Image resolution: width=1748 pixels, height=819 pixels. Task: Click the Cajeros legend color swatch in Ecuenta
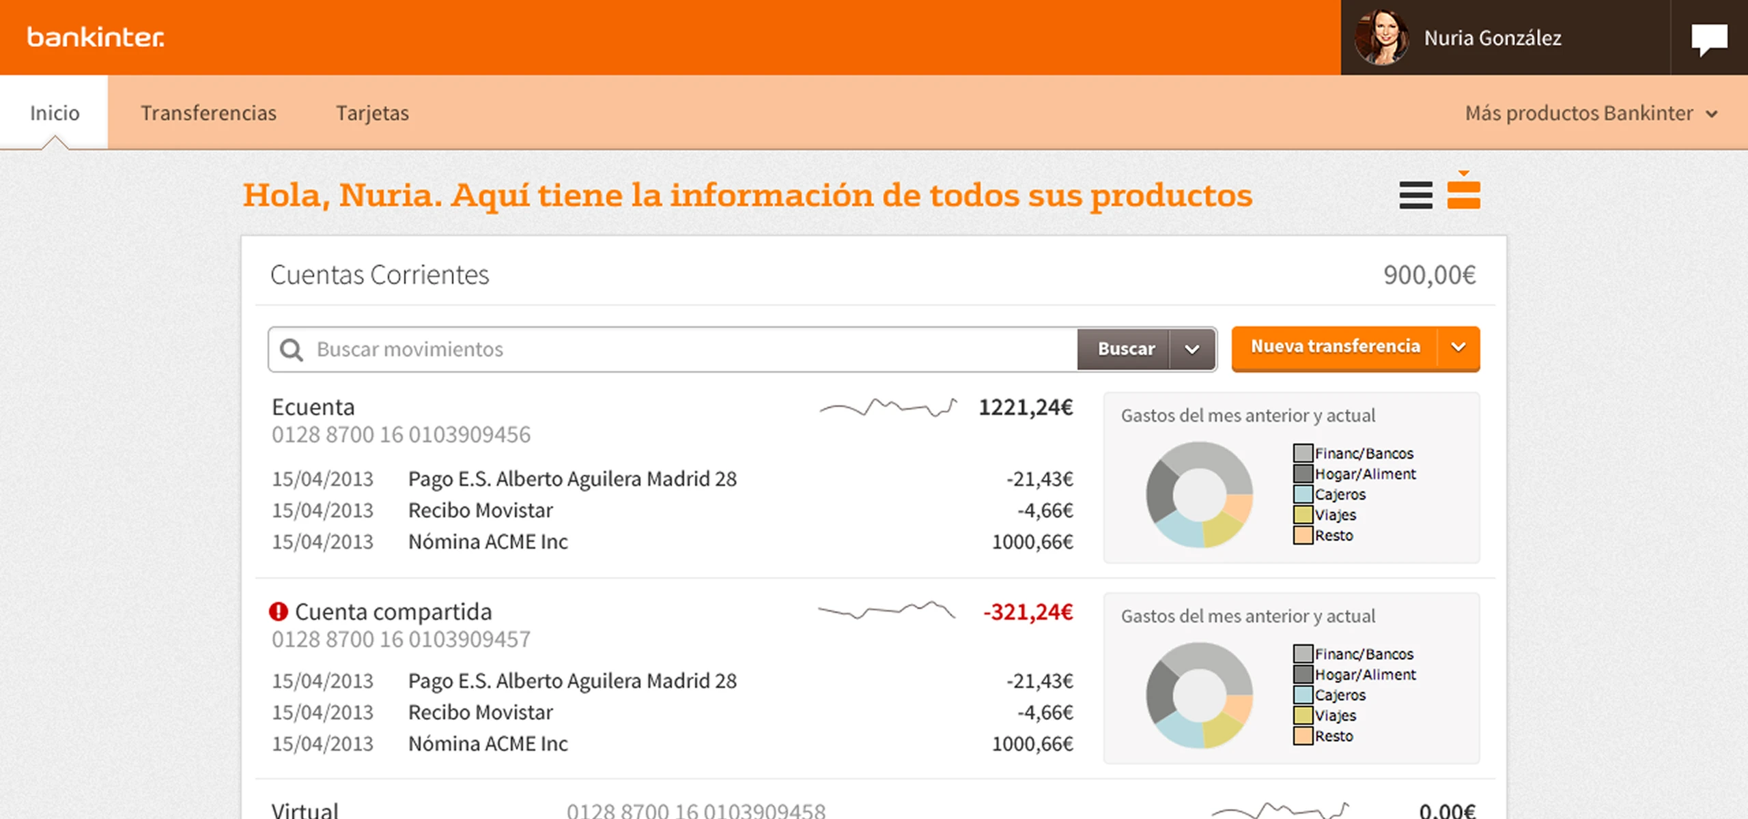(x=1303, y=494)
